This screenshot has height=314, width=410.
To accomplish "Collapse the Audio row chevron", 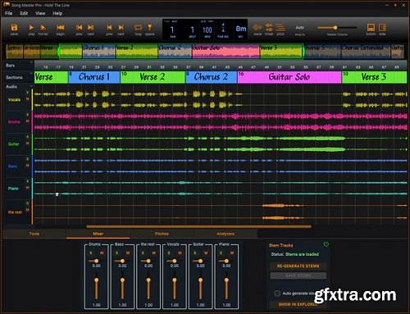I will click(x=31, y=86).
